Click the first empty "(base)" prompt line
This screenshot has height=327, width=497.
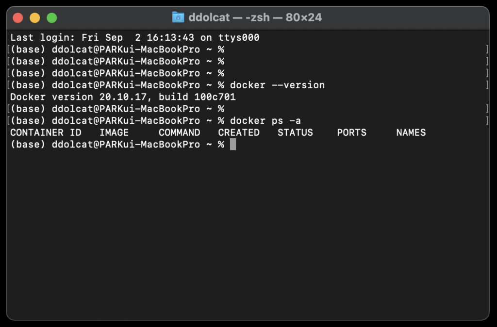116,49
